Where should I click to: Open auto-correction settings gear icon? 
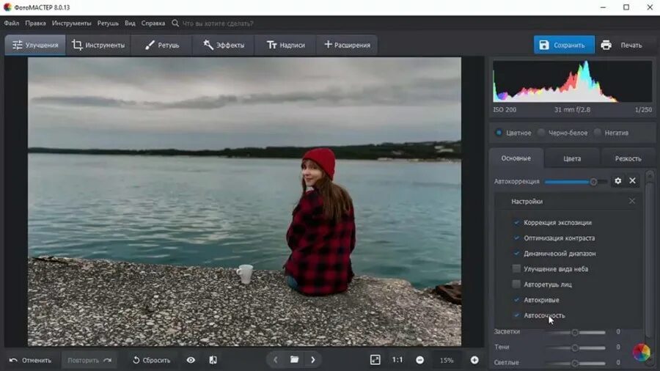617,181
